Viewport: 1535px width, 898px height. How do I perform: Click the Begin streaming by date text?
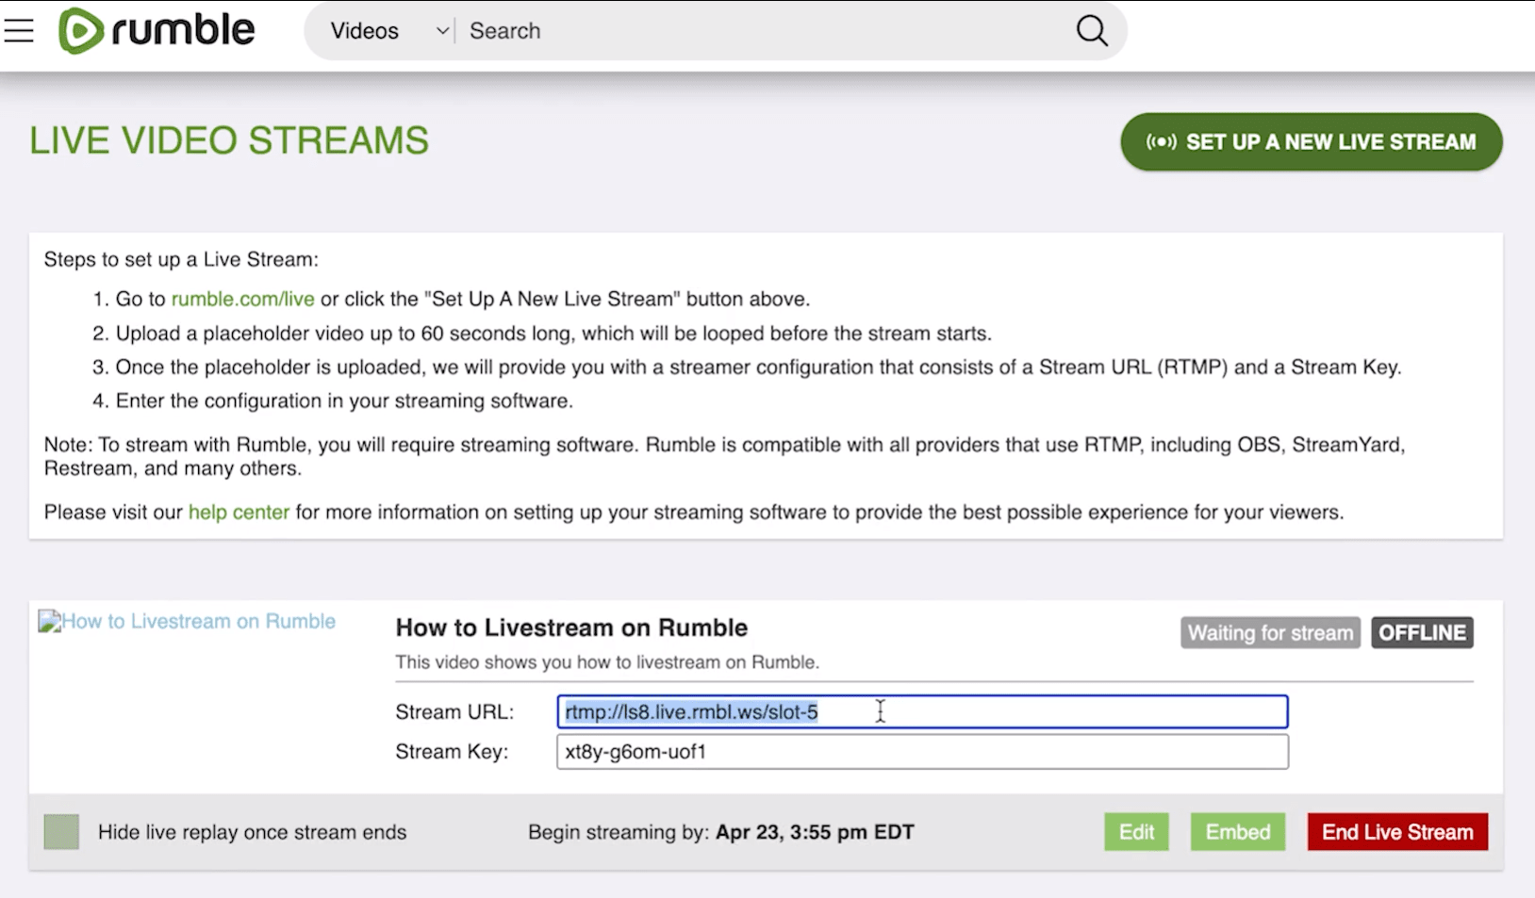click(x=721, y=833)
